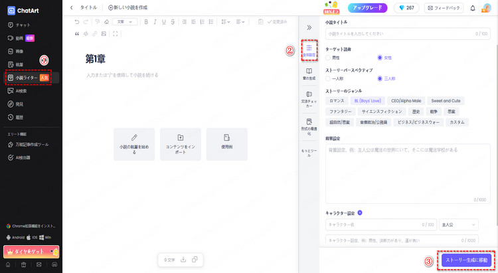Open More Tools (もっとツール)

coord(309,153)
